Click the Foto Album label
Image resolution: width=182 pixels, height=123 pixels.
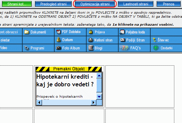71,48
